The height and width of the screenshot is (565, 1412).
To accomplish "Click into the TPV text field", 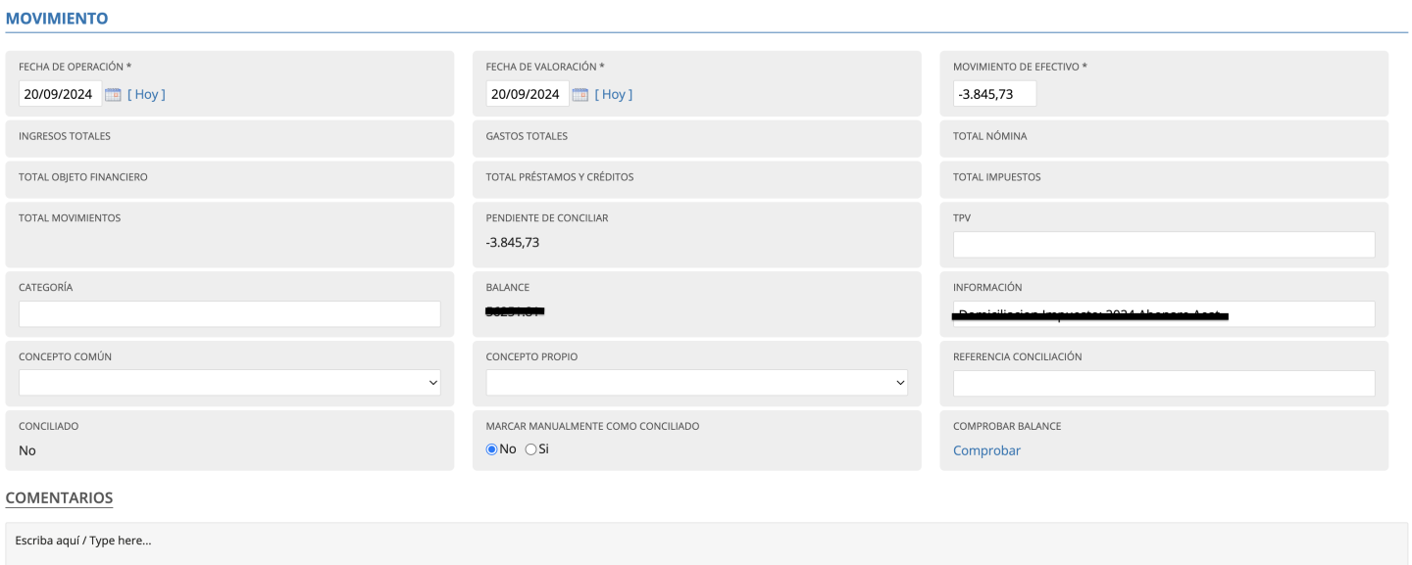I will (1163, 245).
